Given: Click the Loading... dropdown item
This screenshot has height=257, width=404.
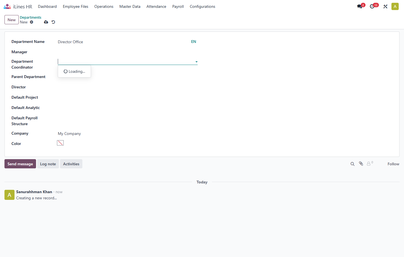Looking at the screenshot, I should pos(74,71).
